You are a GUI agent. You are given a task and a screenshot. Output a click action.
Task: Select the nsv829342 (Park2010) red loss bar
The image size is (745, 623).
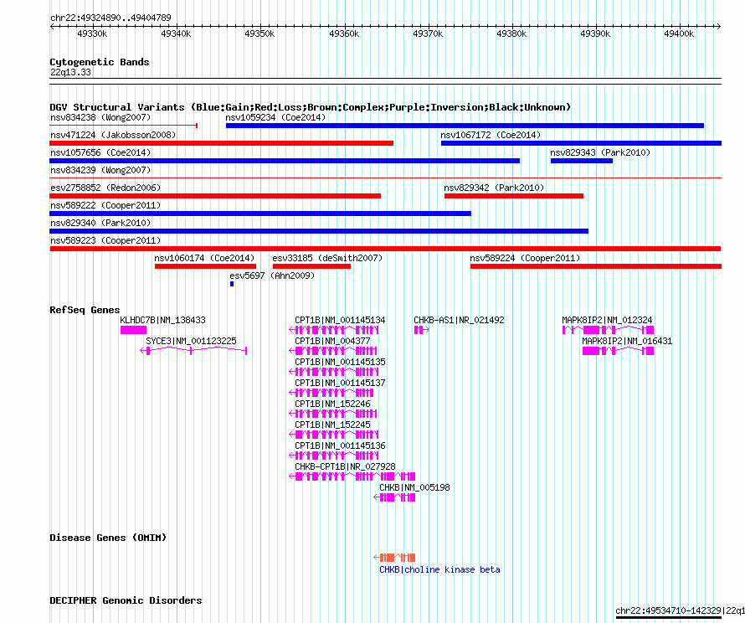(514, 196)
